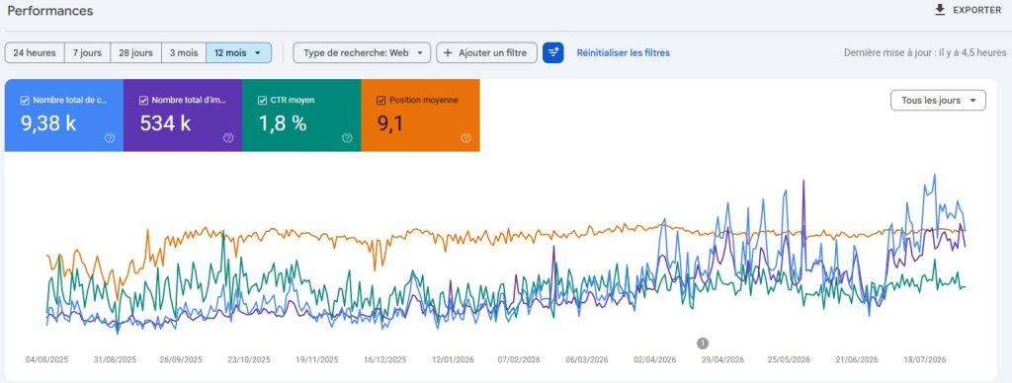
Task: Click the 21/06/2026 axis date label
Action: tap(857, 359)
